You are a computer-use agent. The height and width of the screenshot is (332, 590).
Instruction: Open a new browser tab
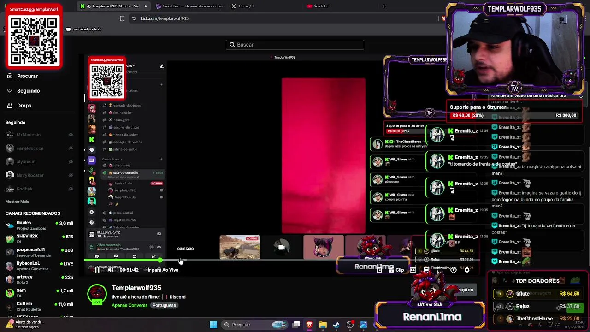pos(384,6)
